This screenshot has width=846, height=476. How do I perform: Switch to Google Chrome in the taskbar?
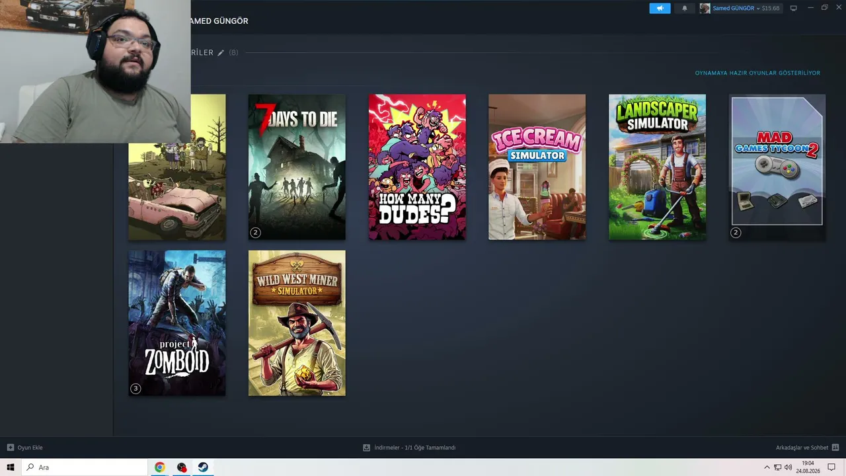(159, 467)
